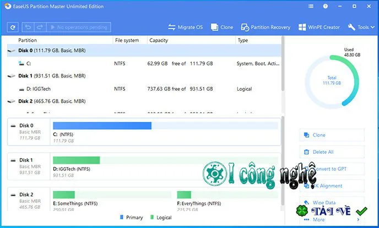Image resolution: width=379 pixels, height=228 pixels.
Task: Click the Disk 1 drive icon in list
Action: tap(12, 76)
